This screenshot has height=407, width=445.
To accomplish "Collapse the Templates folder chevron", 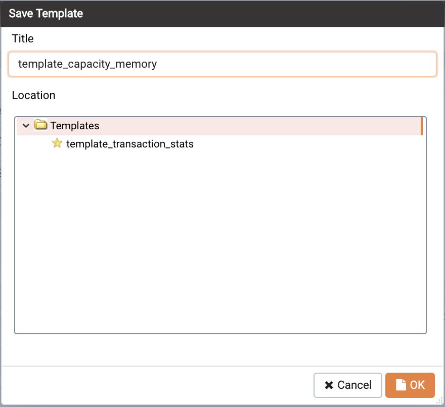I will (x=26, y=126).
